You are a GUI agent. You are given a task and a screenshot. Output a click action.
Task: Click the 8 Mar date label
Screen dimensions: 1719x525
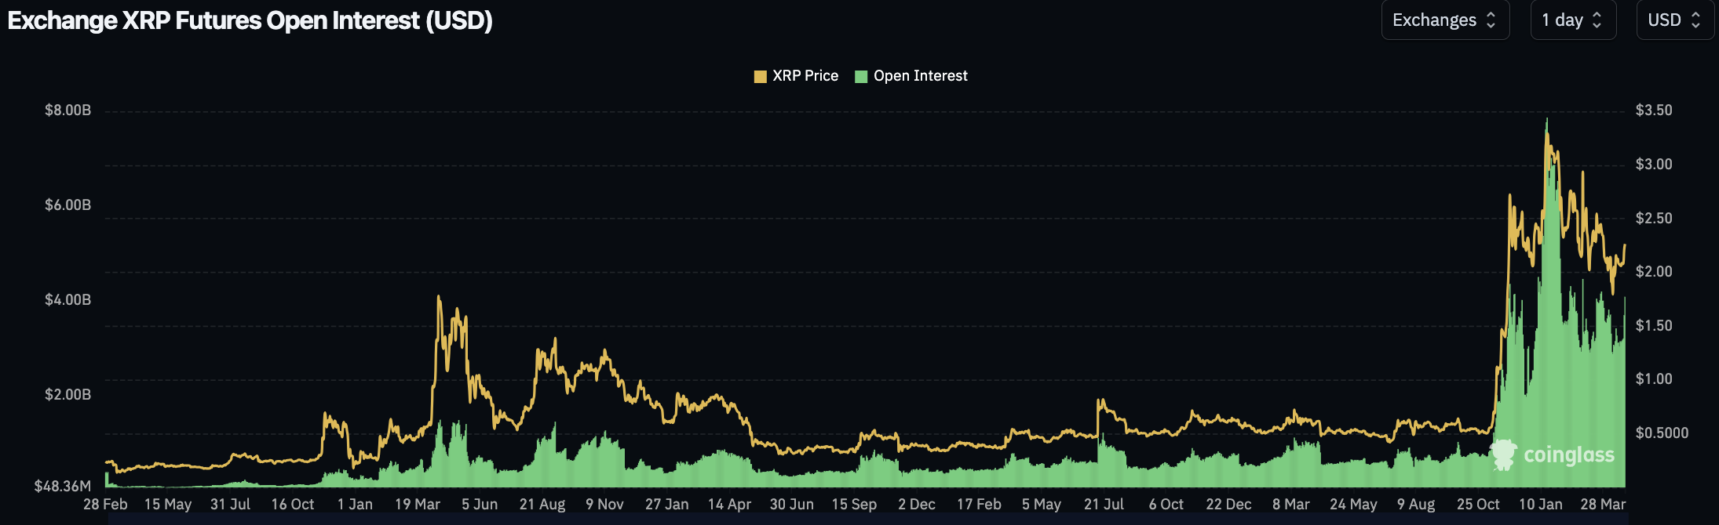pyautogui.click(x=1291, y=505)
